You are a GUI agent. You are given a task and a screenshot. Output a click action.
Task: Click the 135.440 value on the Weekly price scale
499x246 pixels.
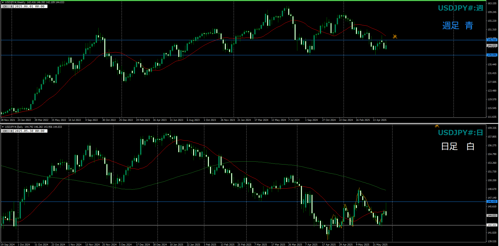coord(492,65)
